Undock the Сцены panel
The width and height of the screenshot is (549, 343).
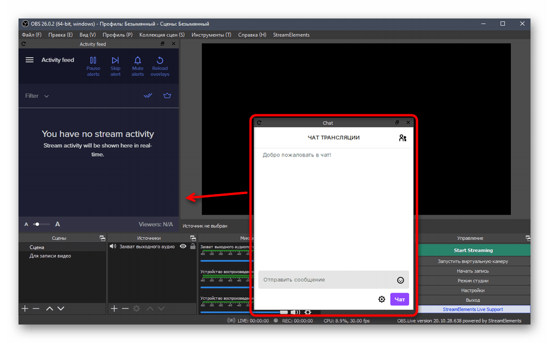pos(102,238)
